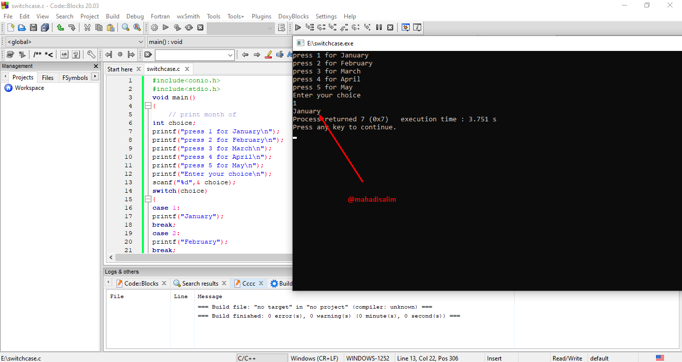
Task: Open the Search results log tab
Action: [x=200, y=283]
